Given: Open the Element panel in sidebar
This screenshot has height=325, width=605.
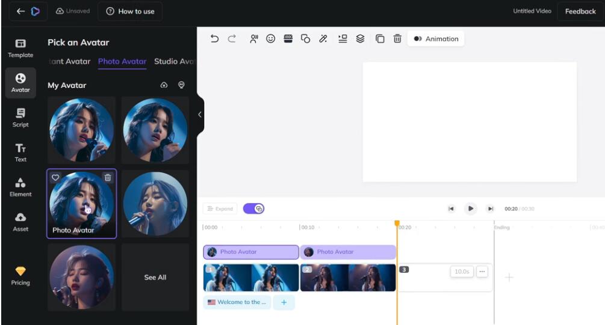Looking at the screenshot, I should coord(20,187).
